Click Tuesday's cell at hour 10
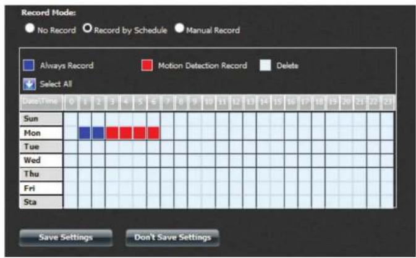 click(x=208, y=147)
